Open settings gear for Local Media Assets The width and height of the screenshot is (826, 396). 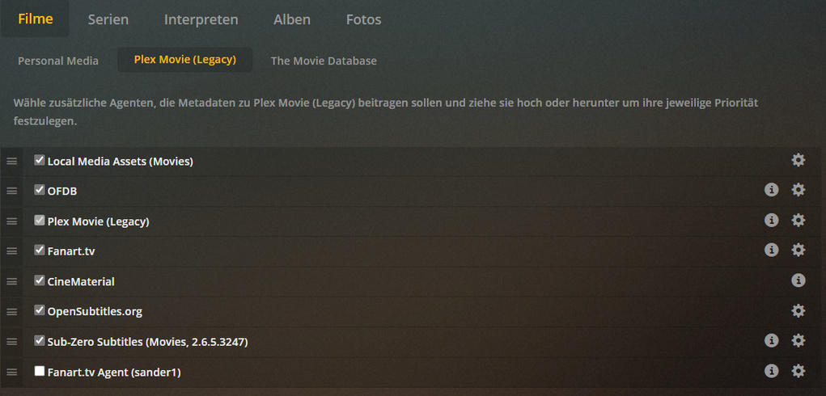coord(798,160)
